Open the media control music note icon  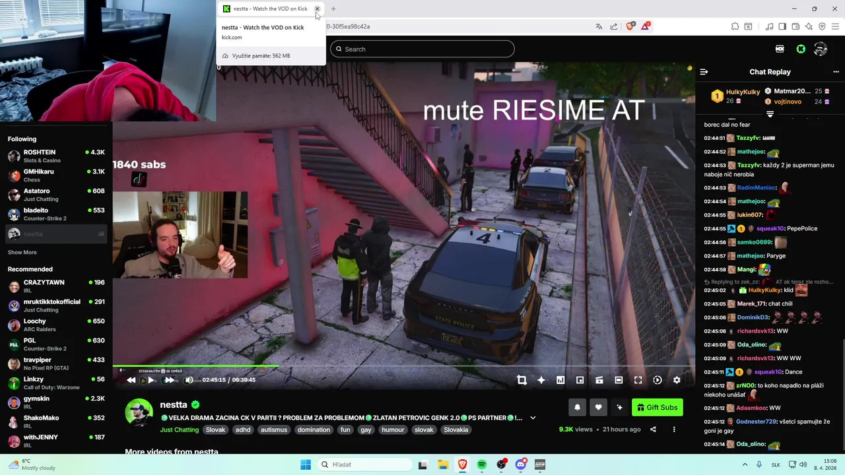tap(769, 26)
